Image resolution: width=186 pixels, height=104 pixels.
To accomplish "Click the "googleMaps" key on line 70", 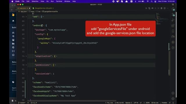I will (44, 38).
